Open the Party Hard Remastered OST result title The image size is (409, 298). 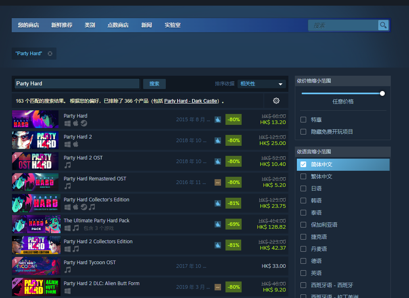[x=95, y=179]
